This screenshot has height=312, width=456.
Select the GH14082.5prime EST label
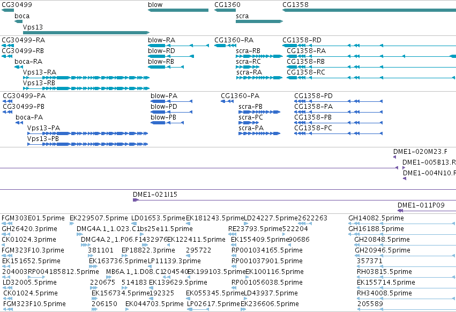pos(376,218)
